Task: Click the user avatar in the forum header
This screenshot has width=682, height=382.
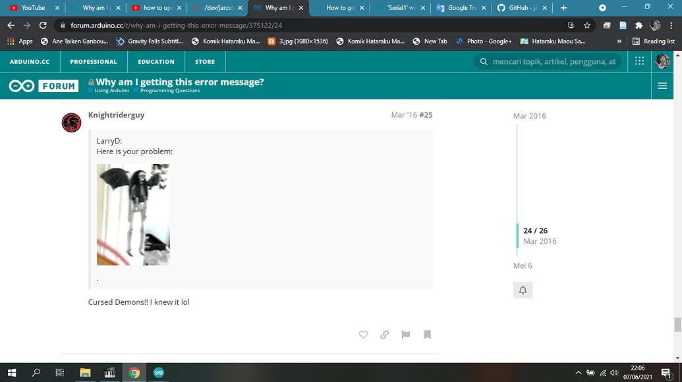Action: click(662, 61)
